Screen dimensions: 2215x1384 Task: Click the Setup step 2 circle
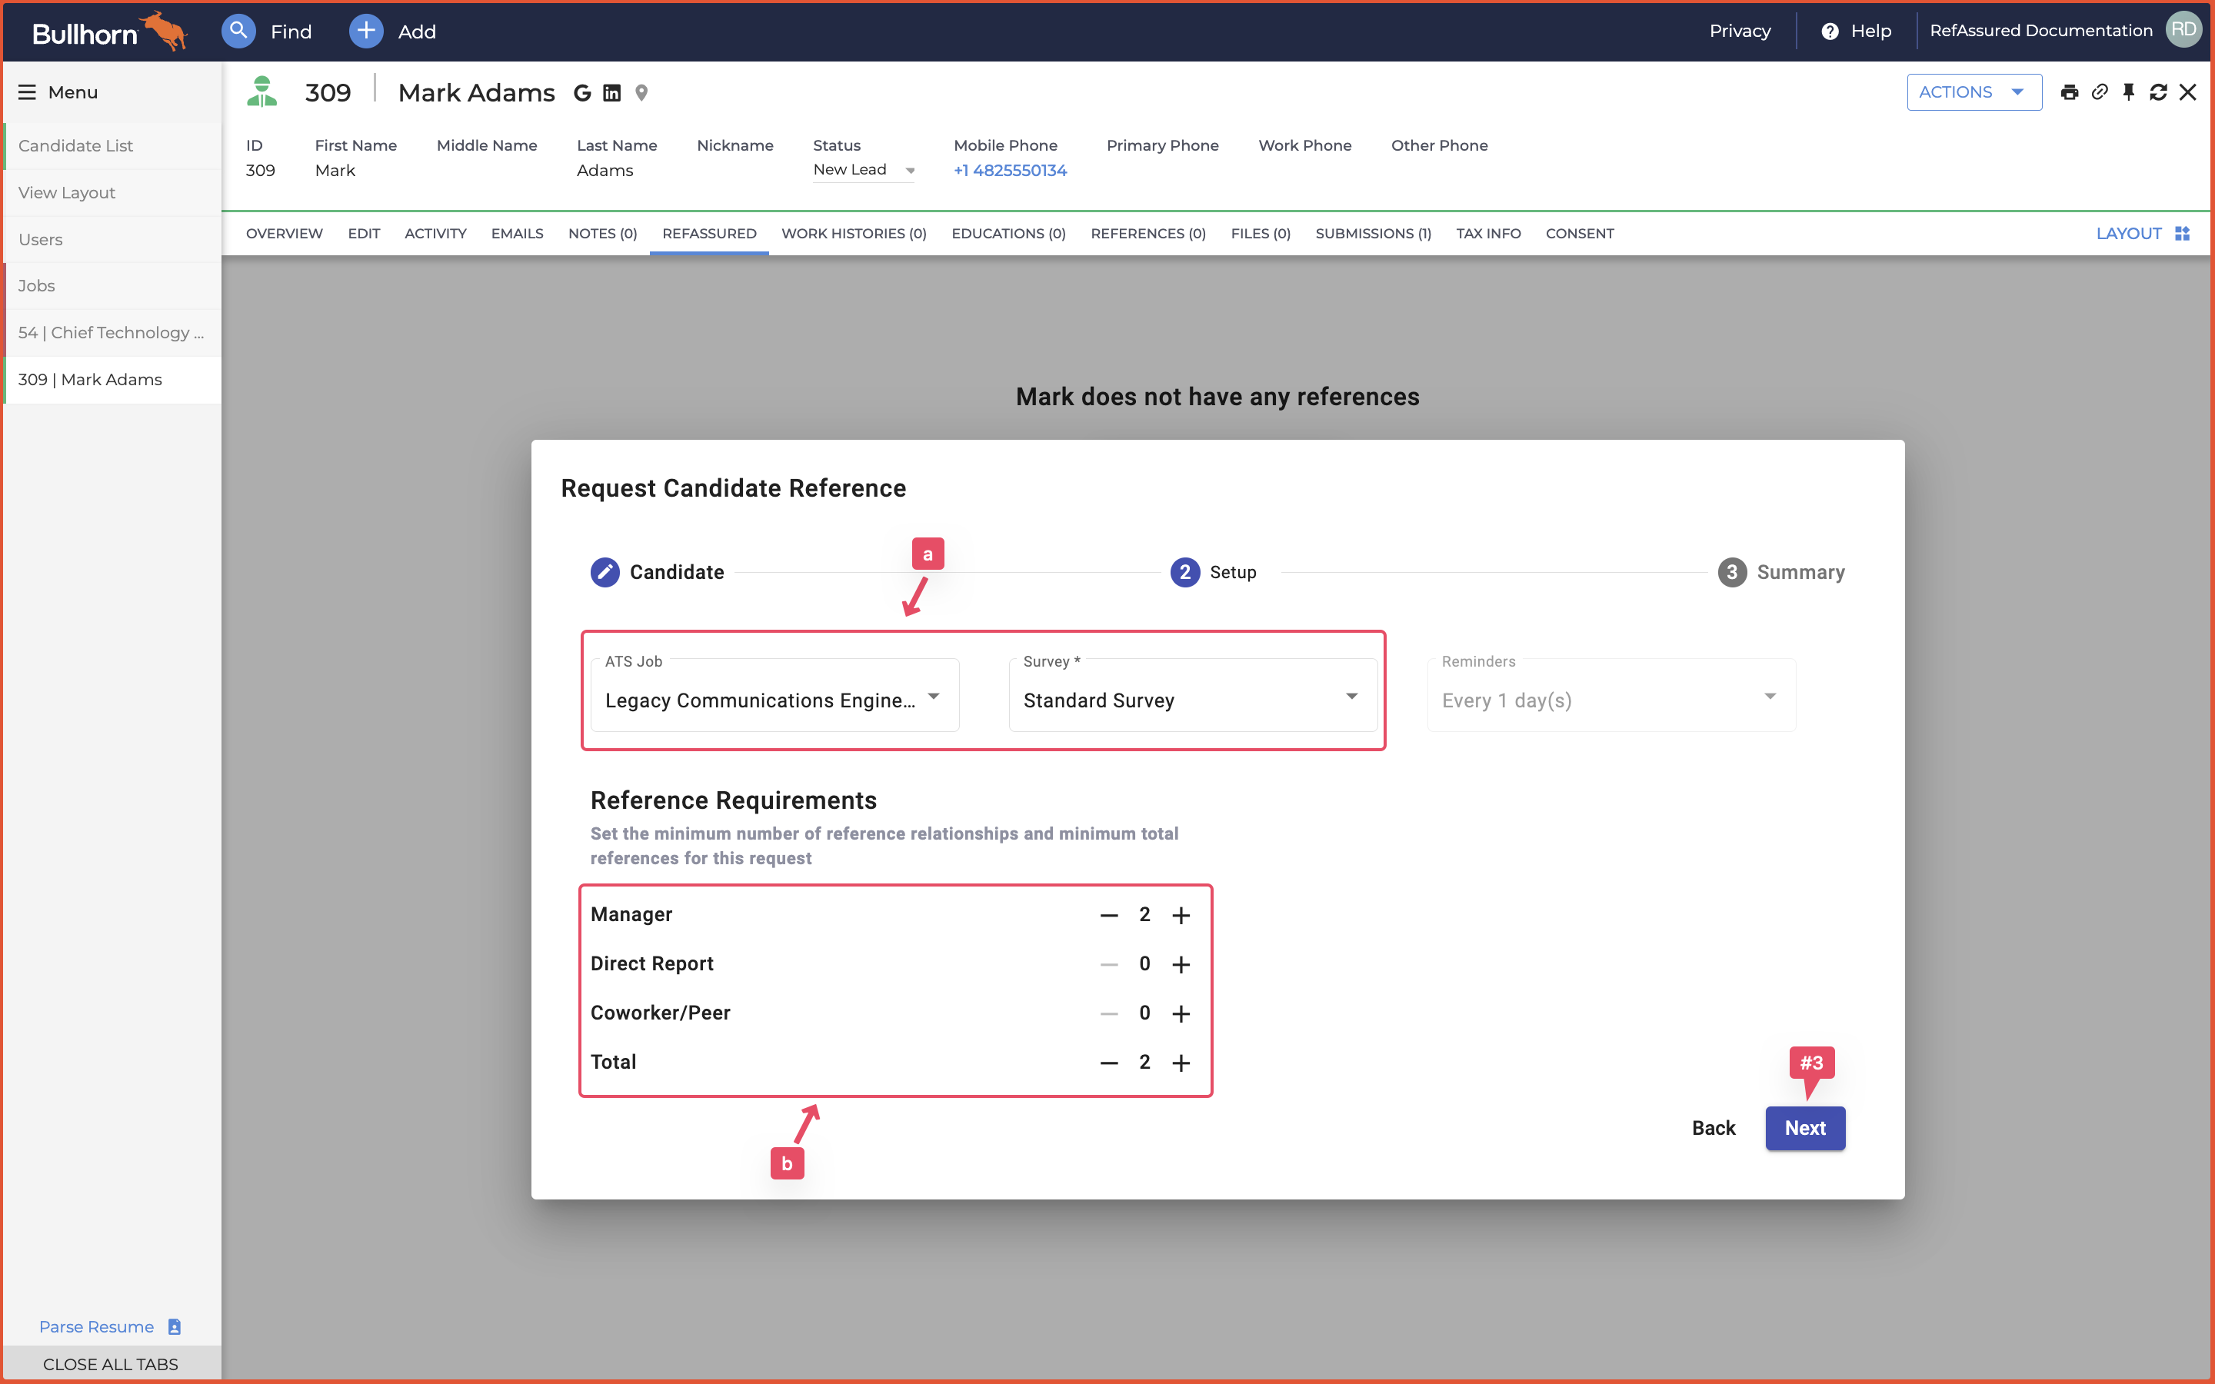tap(1185, 572)
